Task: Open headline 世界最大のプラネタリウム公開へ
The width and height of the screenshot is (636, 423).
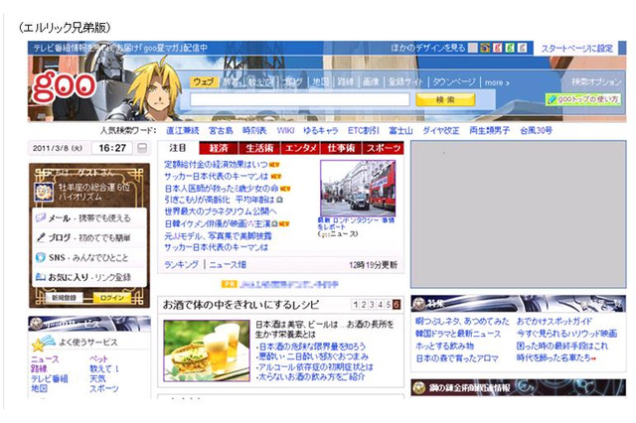Action: pos(221,211)
